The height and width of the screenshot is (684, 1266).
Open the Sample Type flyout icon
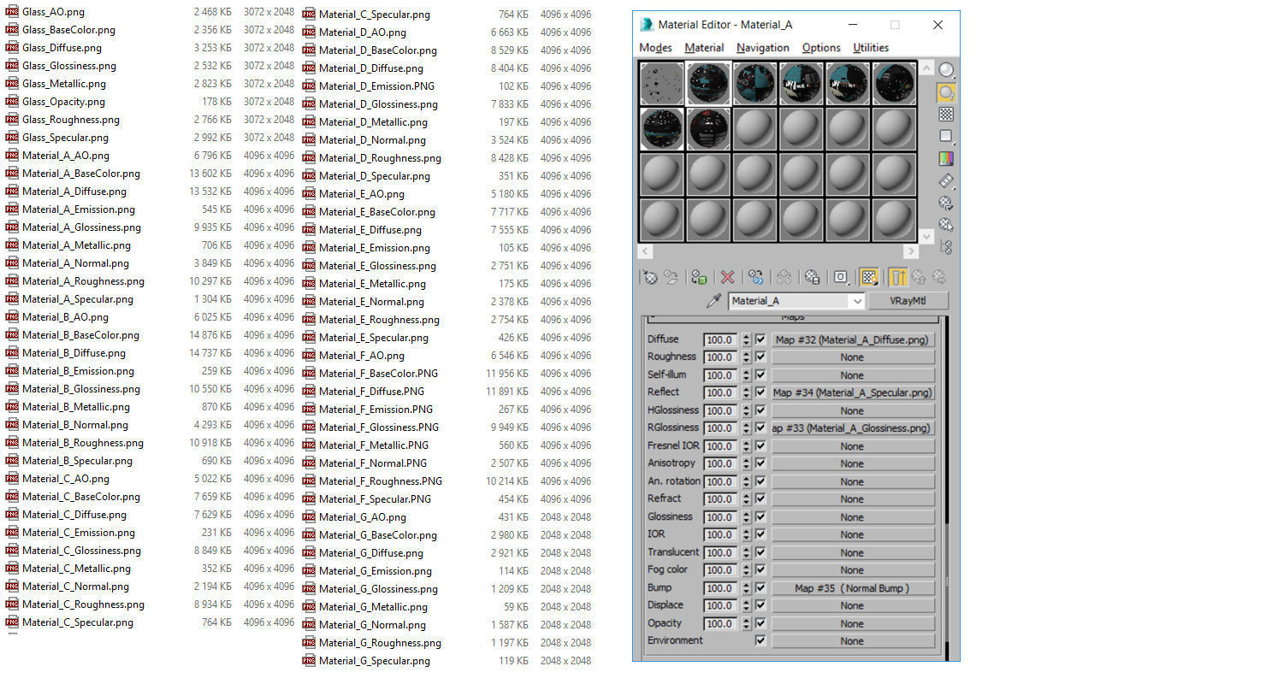(x=946, y=70)
